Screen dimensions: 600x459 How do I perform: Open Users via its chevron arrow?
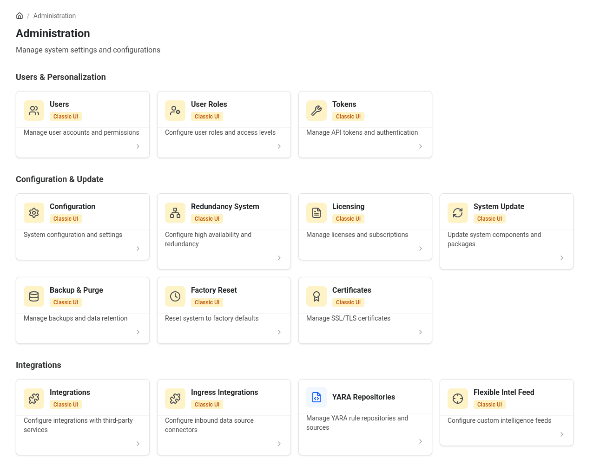(x=138, y=146)
